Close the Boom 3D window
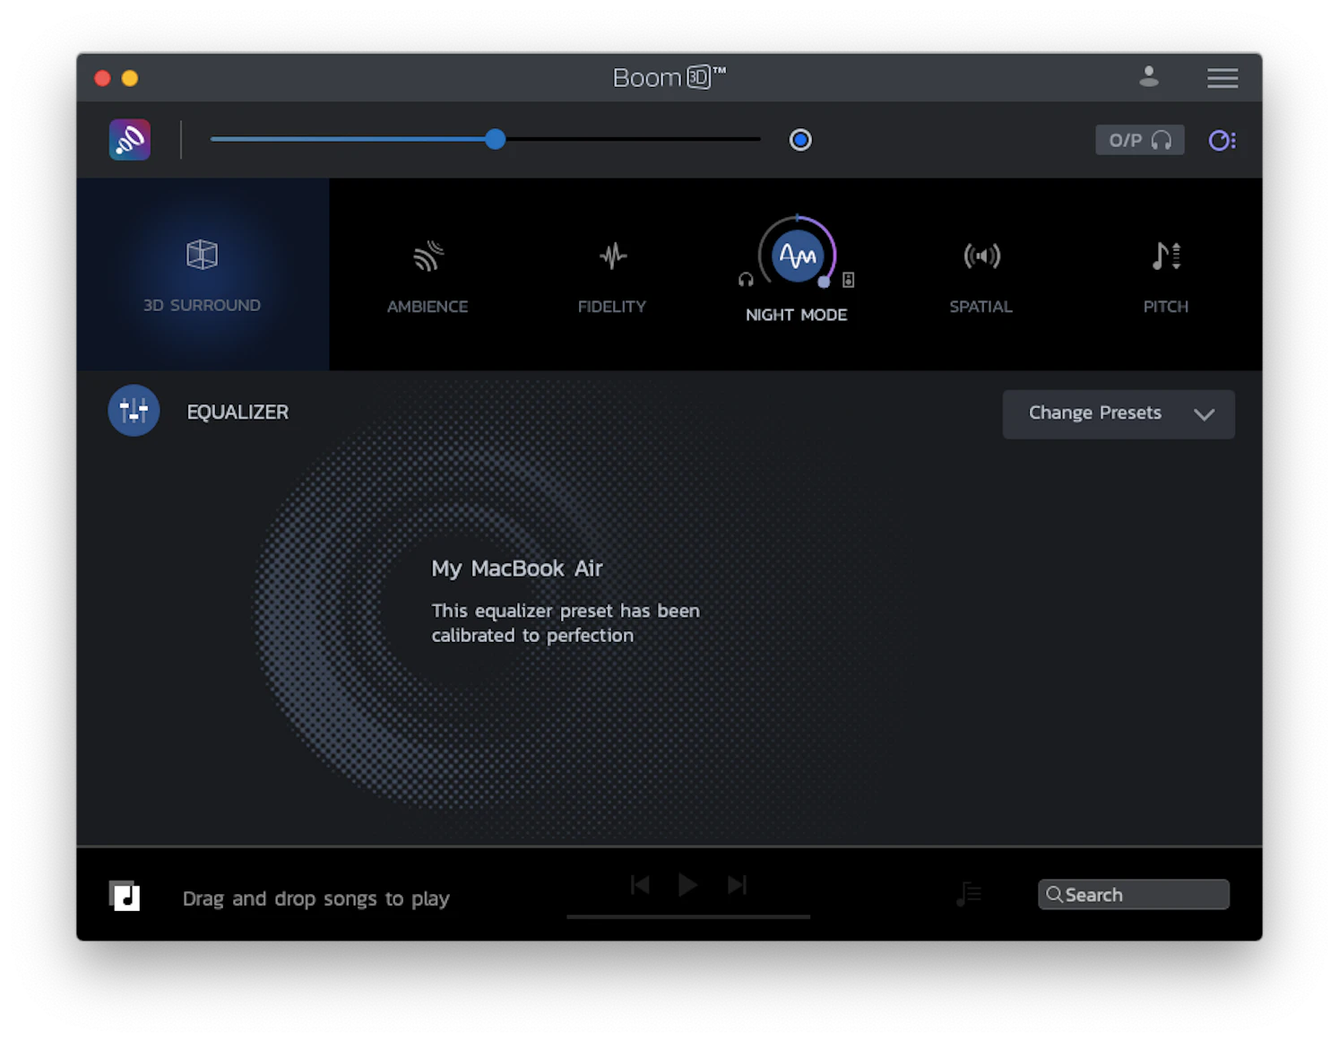 pos(102,78)
